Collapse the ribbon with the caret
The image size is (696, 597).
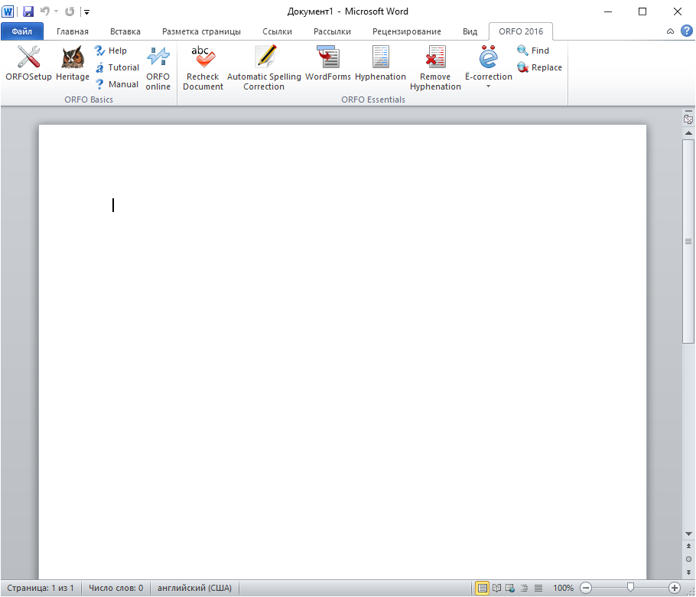pos(670,31)
